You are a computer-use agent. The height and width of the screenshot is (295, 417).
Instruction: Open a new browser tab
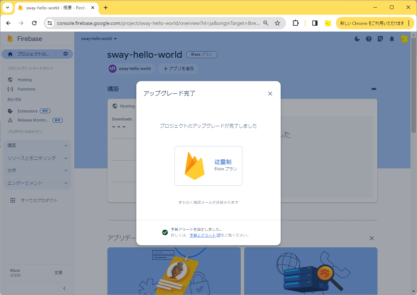click(106, 8)
